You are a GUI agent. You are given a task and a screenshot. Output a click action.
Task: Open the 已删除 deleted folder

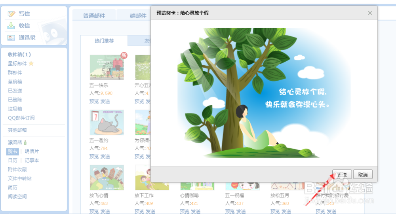(x=15, y=100)
